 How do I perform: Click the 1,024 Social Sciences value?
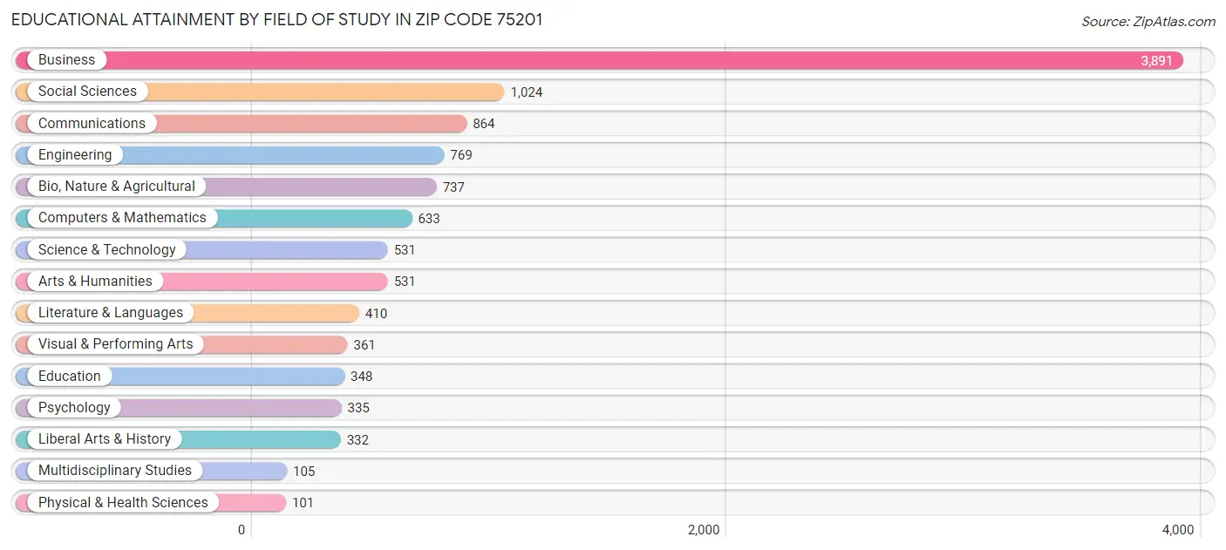(527, 92)
